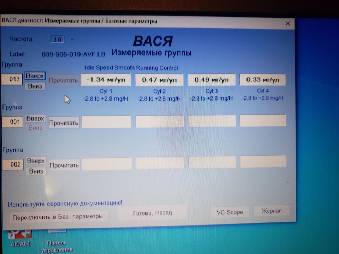Click Вверх button for group 002

coord(36,161)
